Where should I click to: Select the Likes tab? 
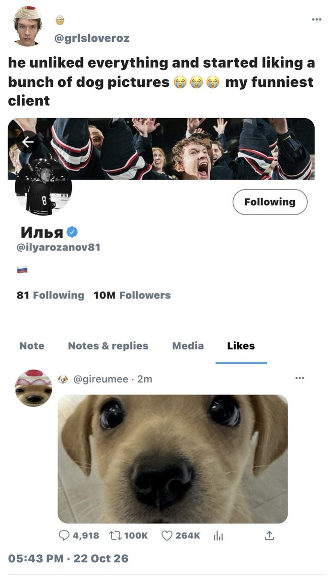click(x=241, y=346)
